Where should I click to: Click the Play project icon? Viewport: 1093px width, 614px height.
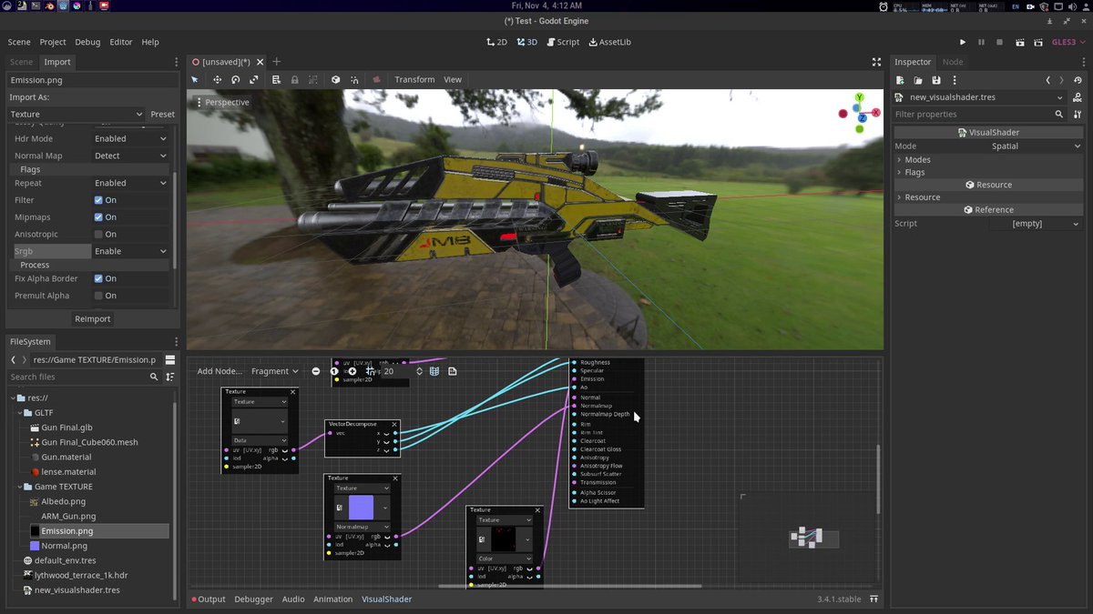(x=963, y=43)
